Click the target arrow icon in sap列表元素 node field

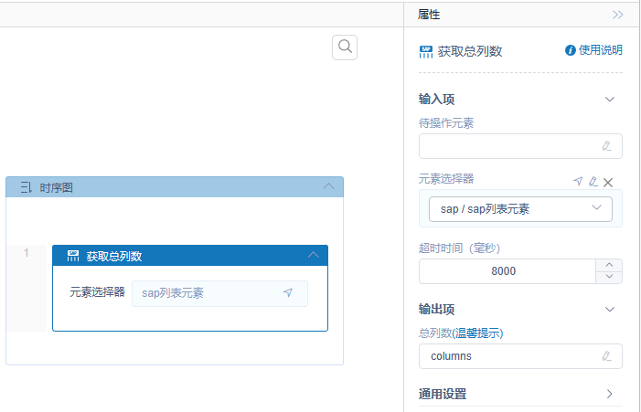tap(288, 293)
